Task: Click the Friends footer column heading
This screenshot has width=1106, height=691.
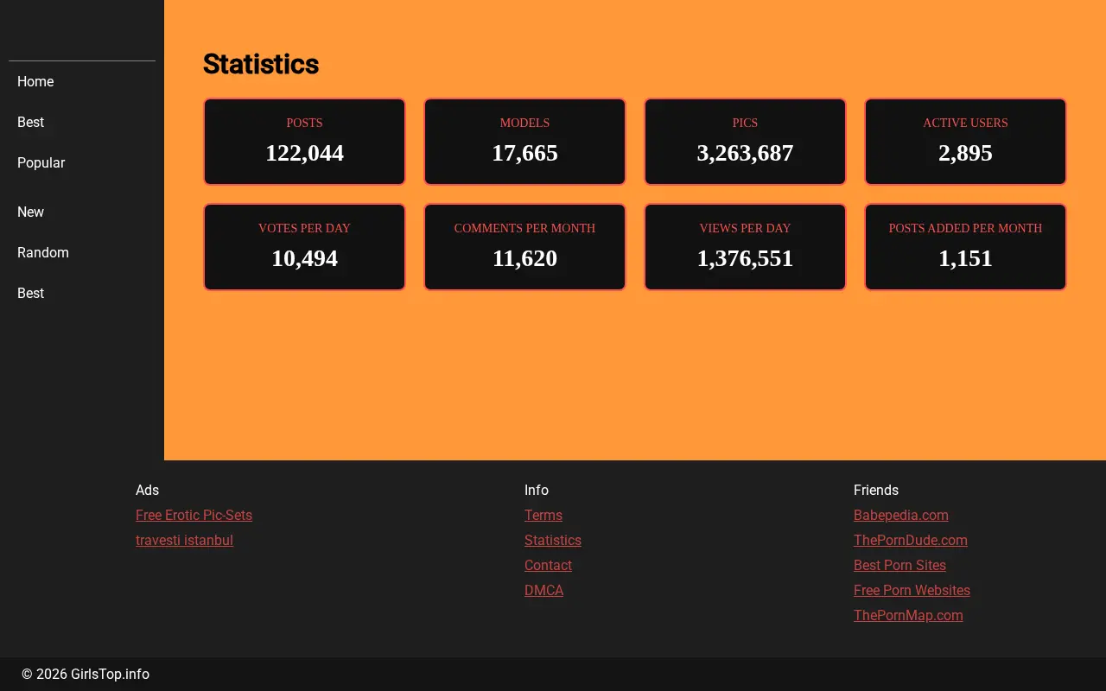Action: [x=876, y=490]
